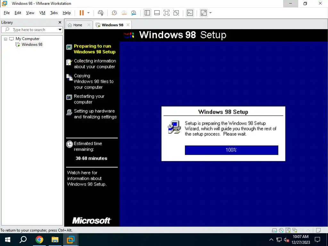Launch Chrome from the taskbar
Screen dimensions: 328x246
point(39,240)
